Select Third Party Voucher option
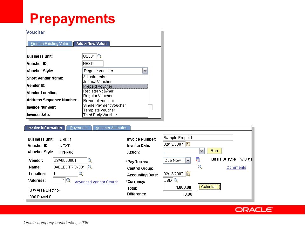The height and width of the screenshot is (228, 305). coord(115,115)
